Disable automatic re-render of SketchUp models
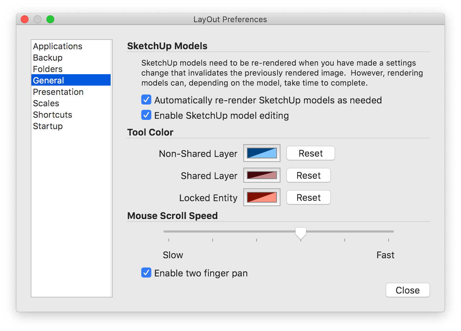Viewport: 461px width, 331px height. [146, 100]
